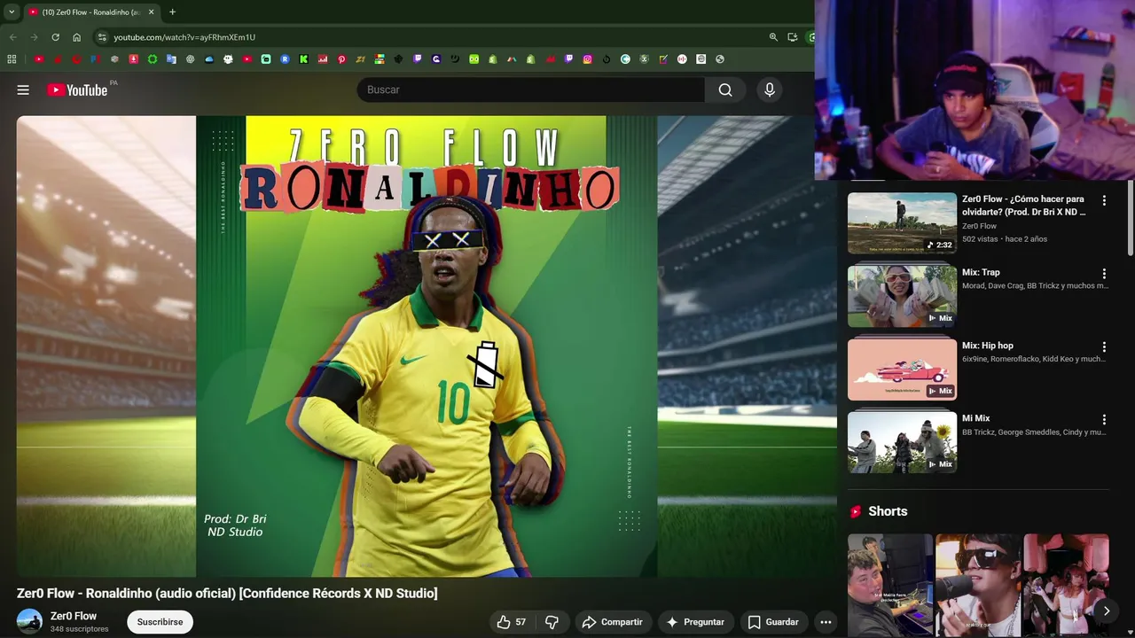The image size is (1135, 638).
Task: Click the Preguntar button
Action: pos(696,622)
